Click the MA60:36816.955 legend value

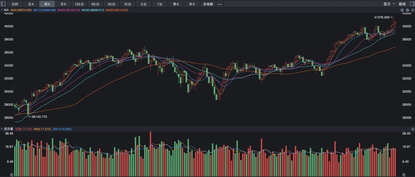pyautogui.click(x=117, y=10)
